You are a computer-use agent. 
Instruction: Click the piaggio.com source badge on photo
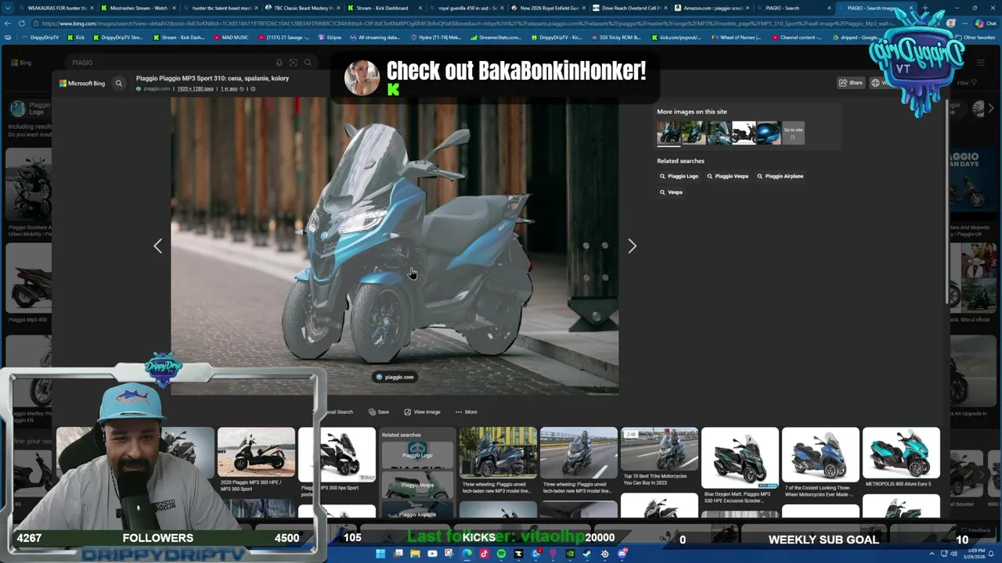(395, 377)
